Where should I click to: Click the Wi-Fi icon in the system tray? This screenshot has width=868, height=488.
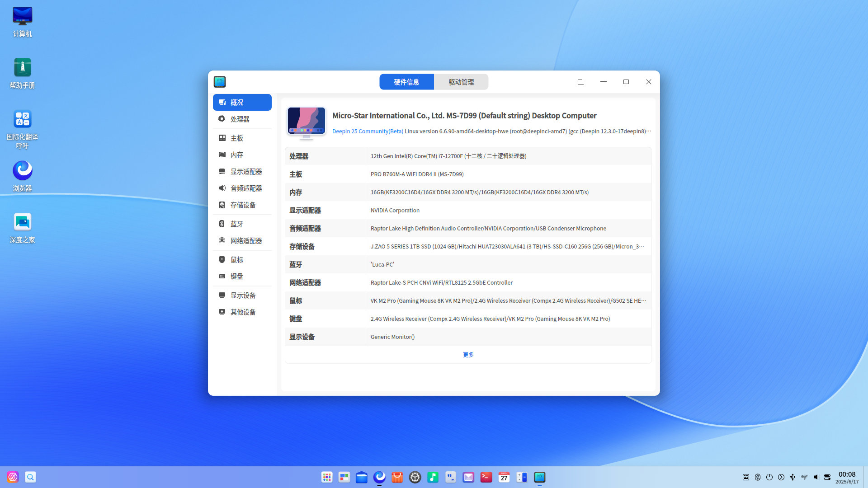[804, 477]
